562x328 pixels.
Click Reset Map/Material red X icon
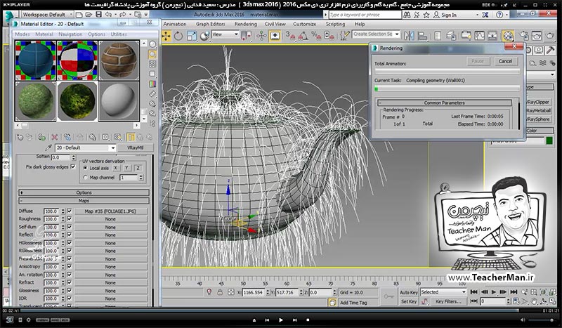coord(55,137)
